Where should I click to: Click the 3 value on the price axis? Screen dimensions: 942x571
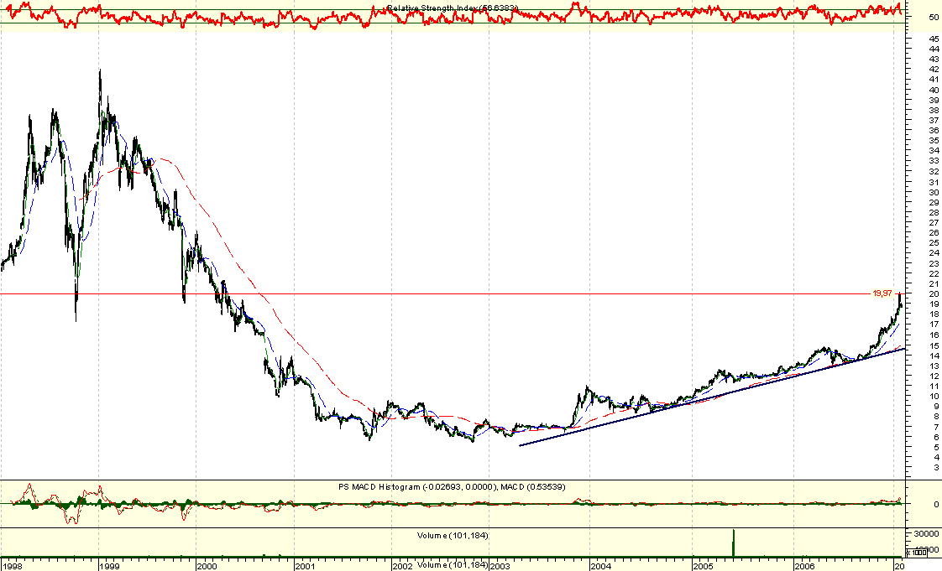point(937,468)
